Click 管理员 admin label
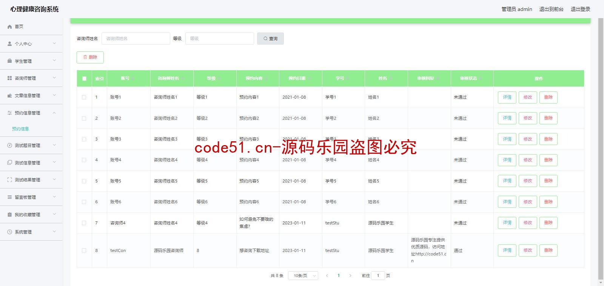The width and height of the screenshot is (604, 286). tap(517, 9)
